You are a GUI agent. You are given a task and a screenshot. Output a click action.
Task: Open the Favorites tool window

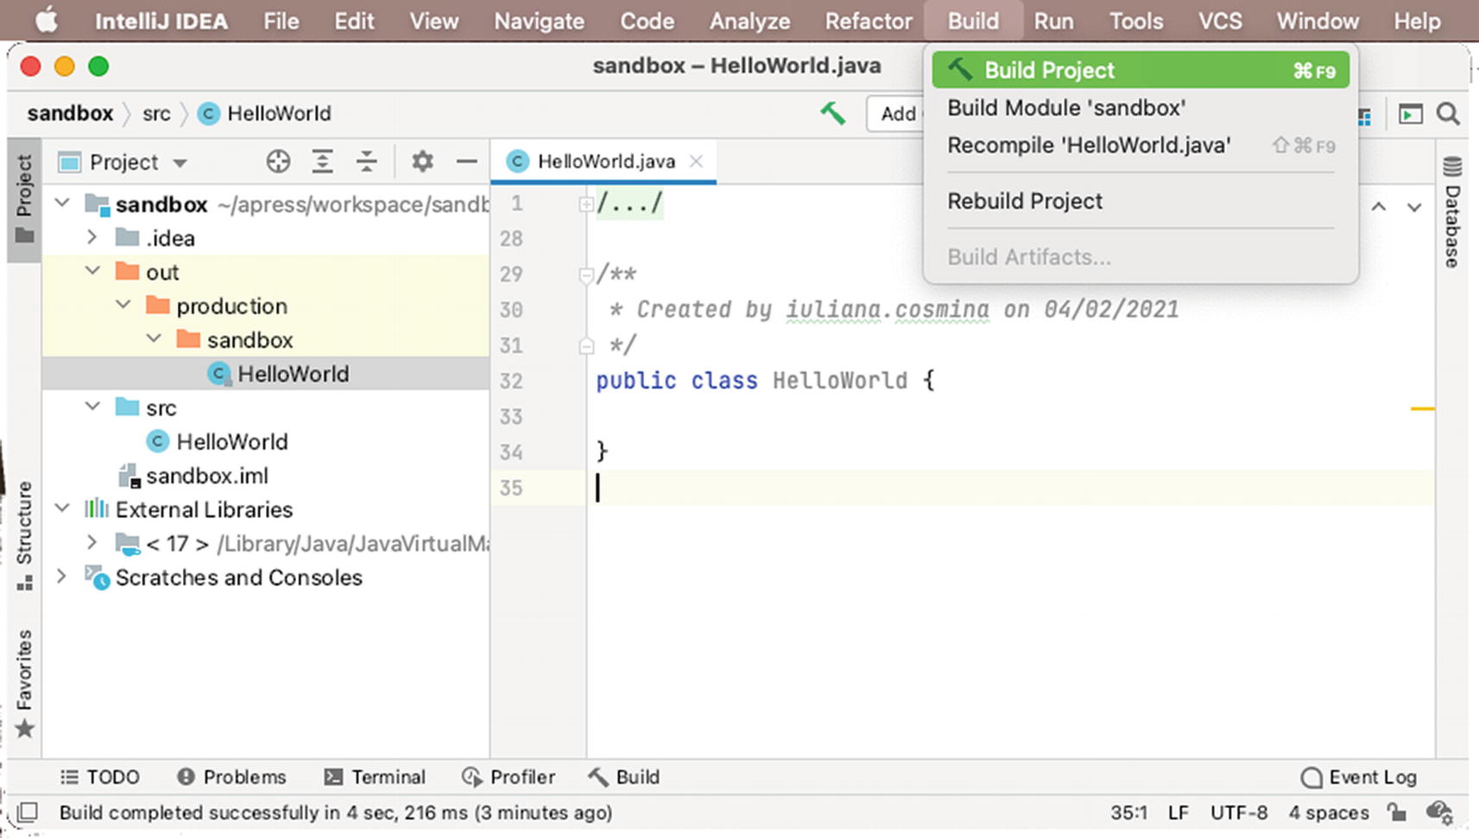click(x=24, y=683)
